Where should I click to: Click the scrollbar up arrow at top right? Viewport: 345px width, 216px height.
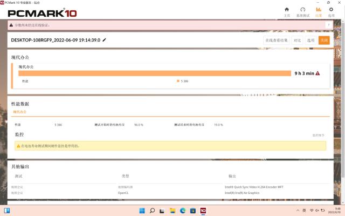(x=343, y=21)
